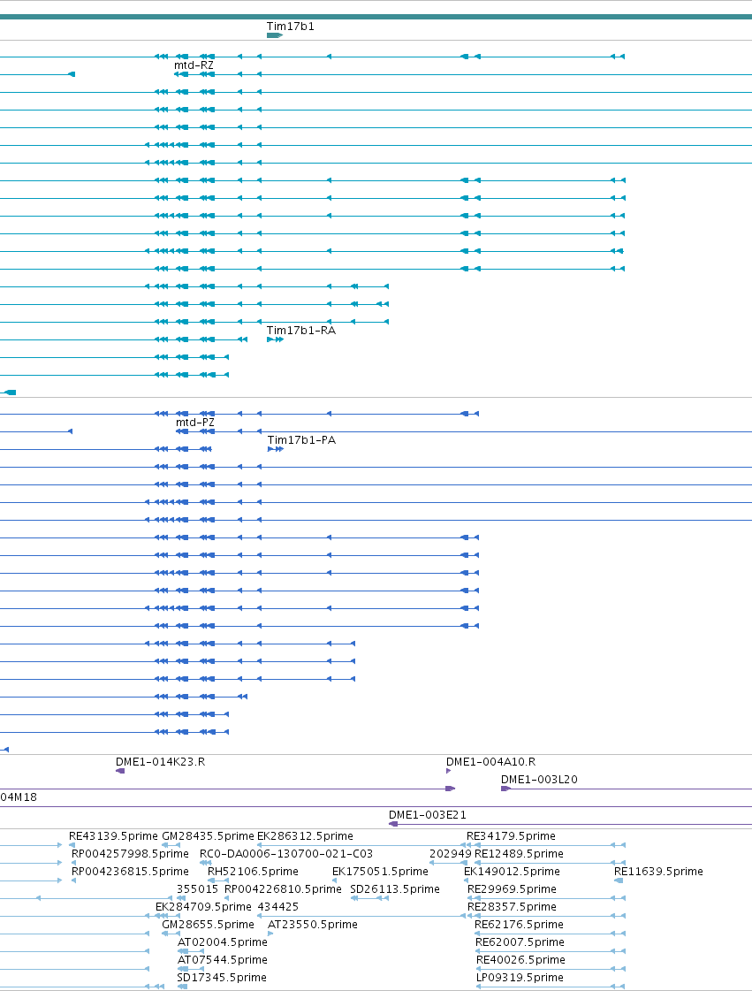Open the RC0-DA0006-130700-021-C03 label
Screen dimensions: 752x991
point(286,854)
